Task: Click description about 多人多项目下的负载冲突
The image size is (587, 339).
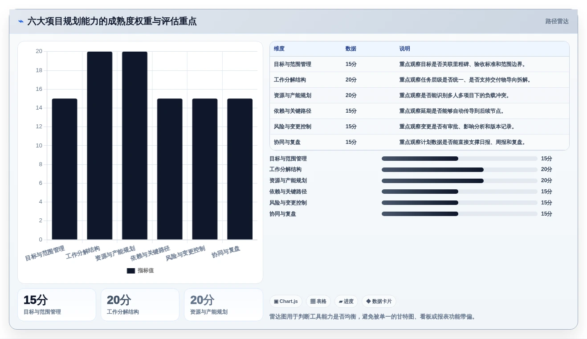Action: 456,95
